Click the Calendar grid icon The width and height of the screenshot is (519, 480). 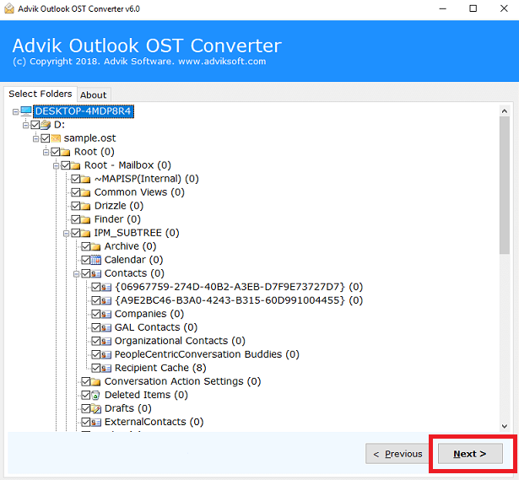(x=95, y=260)
